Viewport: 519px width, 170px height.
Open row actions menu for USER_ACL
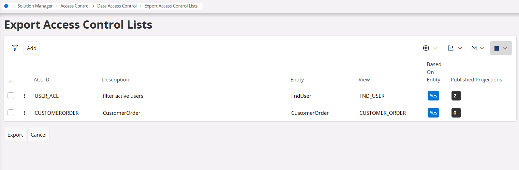pyautogui.click(x=24, y=96)
